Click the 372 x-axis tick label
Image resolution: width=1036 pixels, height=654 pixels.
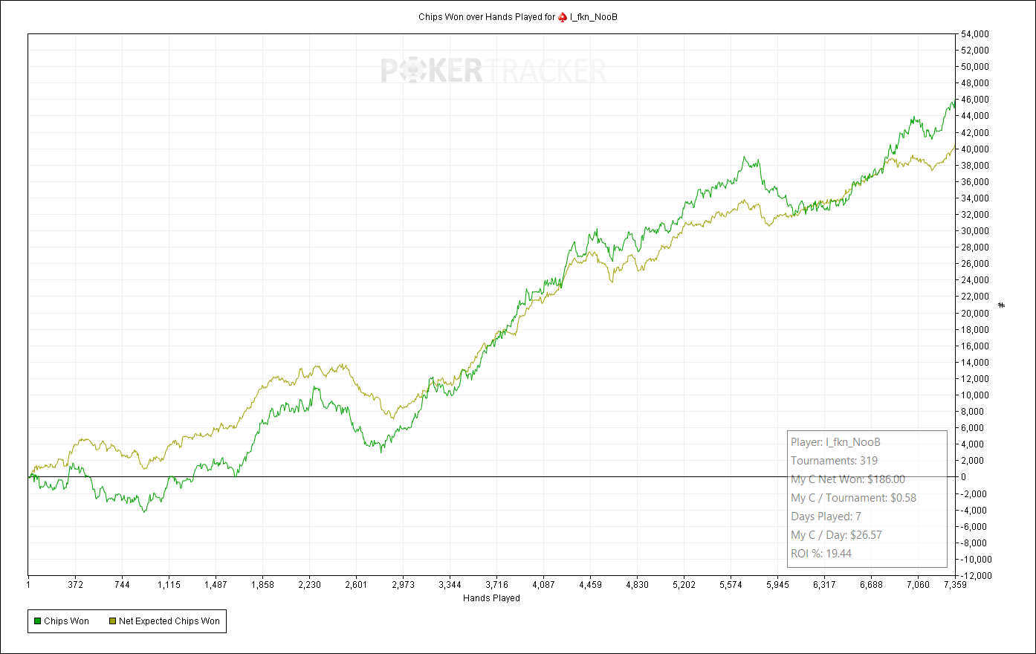click(x=75, y=585)
